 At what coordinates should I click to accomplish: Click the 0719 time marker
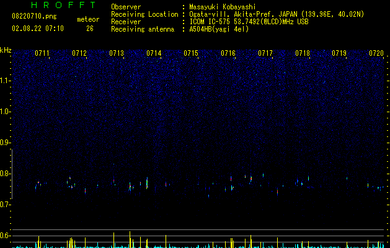(339, 53)
